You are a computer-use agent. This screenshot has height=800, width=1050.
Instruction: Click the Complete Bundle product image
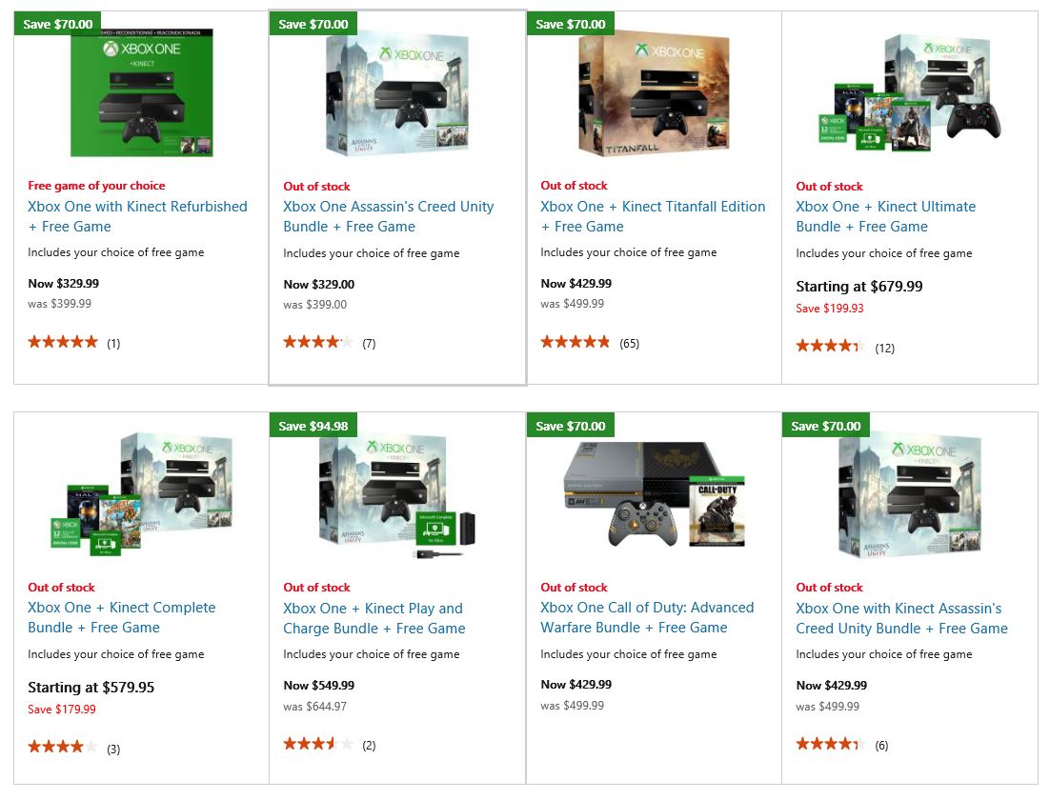coord(142,494)
